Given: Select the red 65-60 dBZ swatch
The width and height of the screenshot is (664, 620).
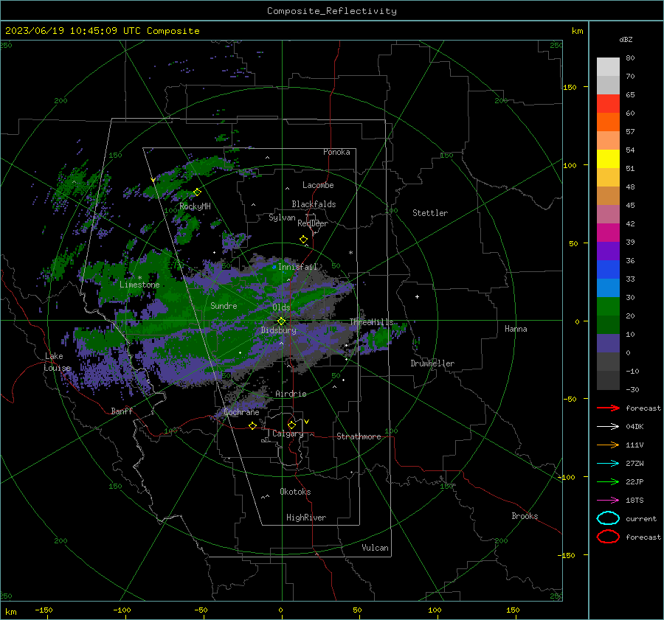Looking at the screenshot, I should click(608, 104).
